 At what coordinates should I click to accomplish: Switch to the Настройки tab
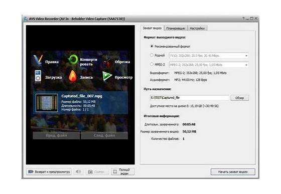197,28
